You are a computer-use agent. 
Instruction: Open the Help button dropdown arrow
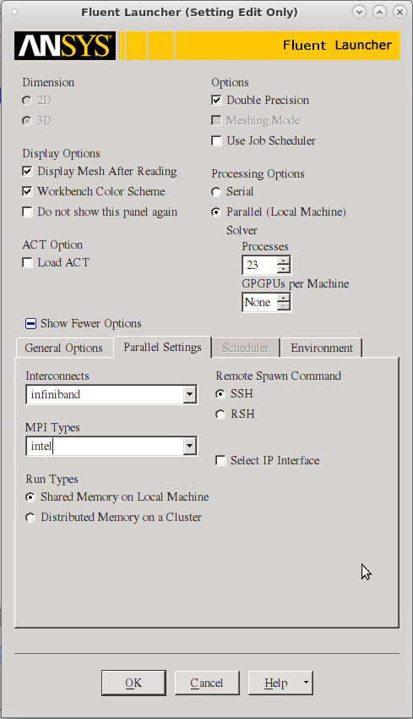[306, 683]
